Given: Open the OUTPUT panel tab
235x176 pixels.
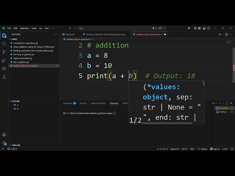Looking at the screenshot, I should tap(83, 103).
